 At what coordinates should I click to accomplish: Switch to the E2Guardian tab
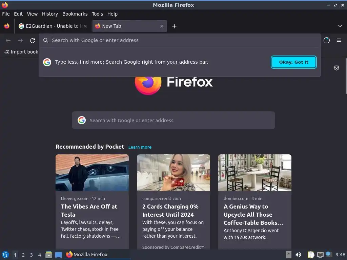tap(52, 26)
